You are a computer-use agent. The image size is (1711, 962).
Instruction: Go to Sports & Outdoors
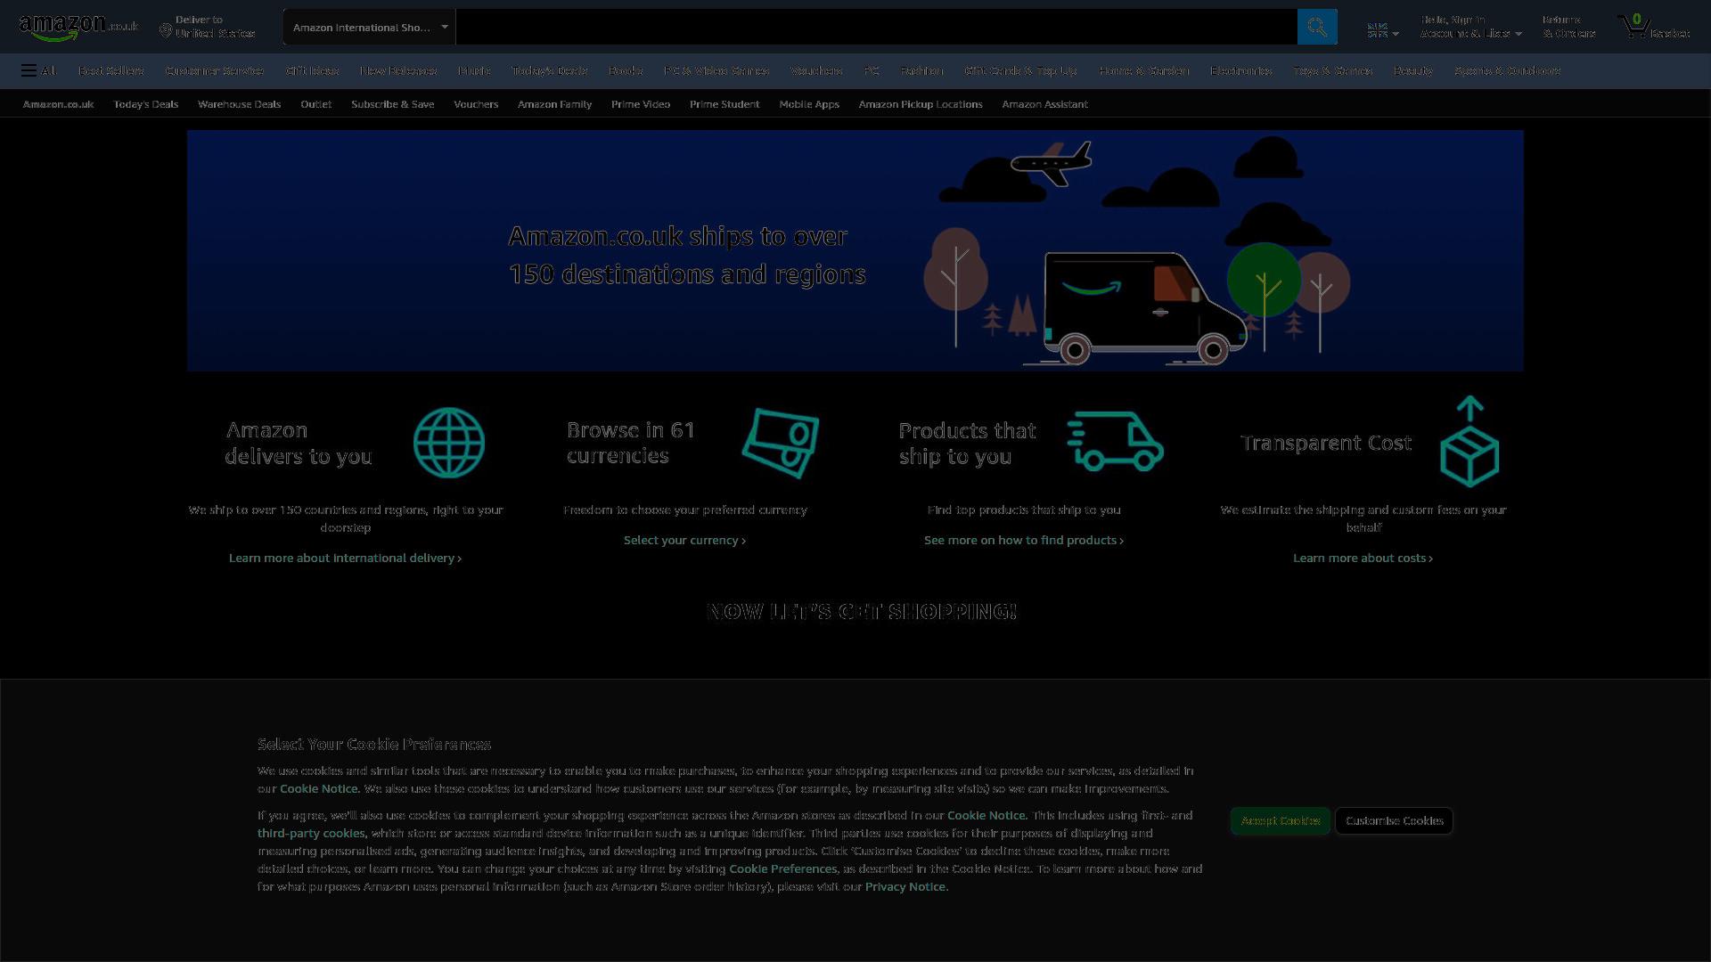tap(1507, 70)
